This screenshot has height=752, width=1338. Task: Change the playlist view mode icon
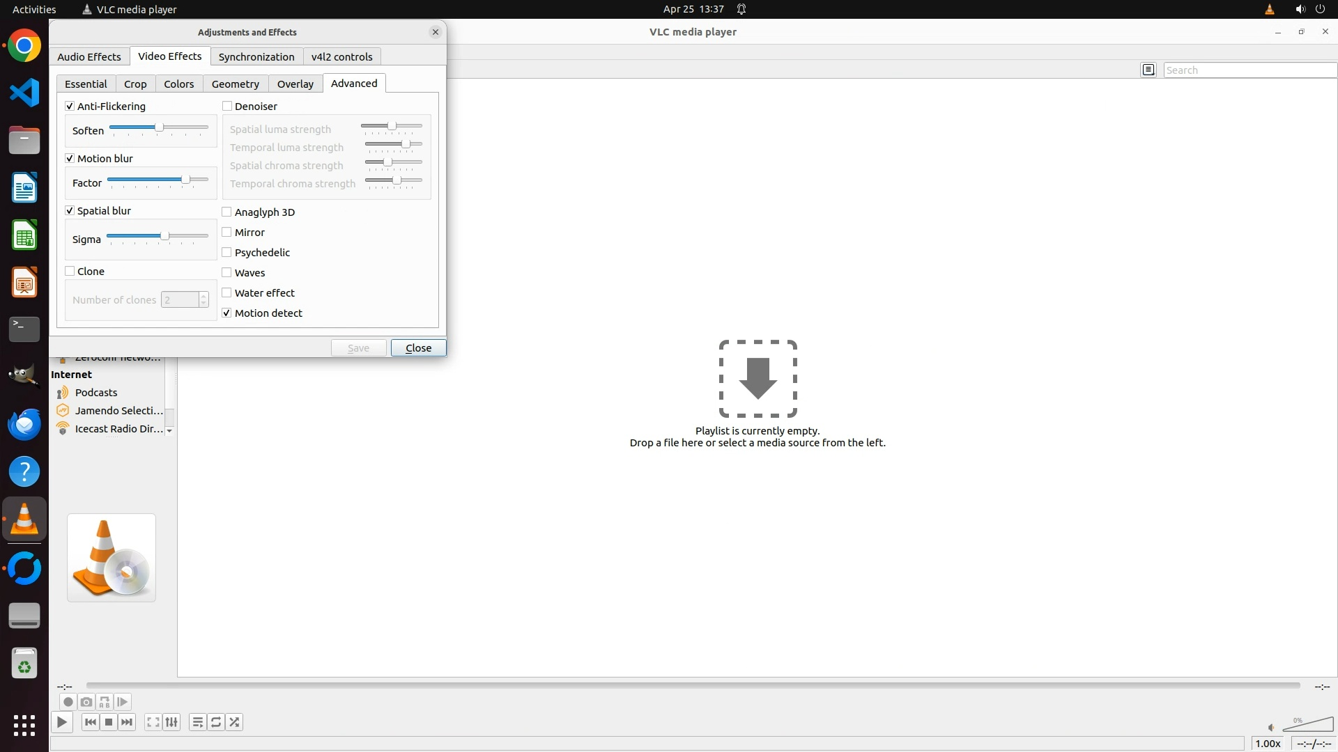[1148, 70]
